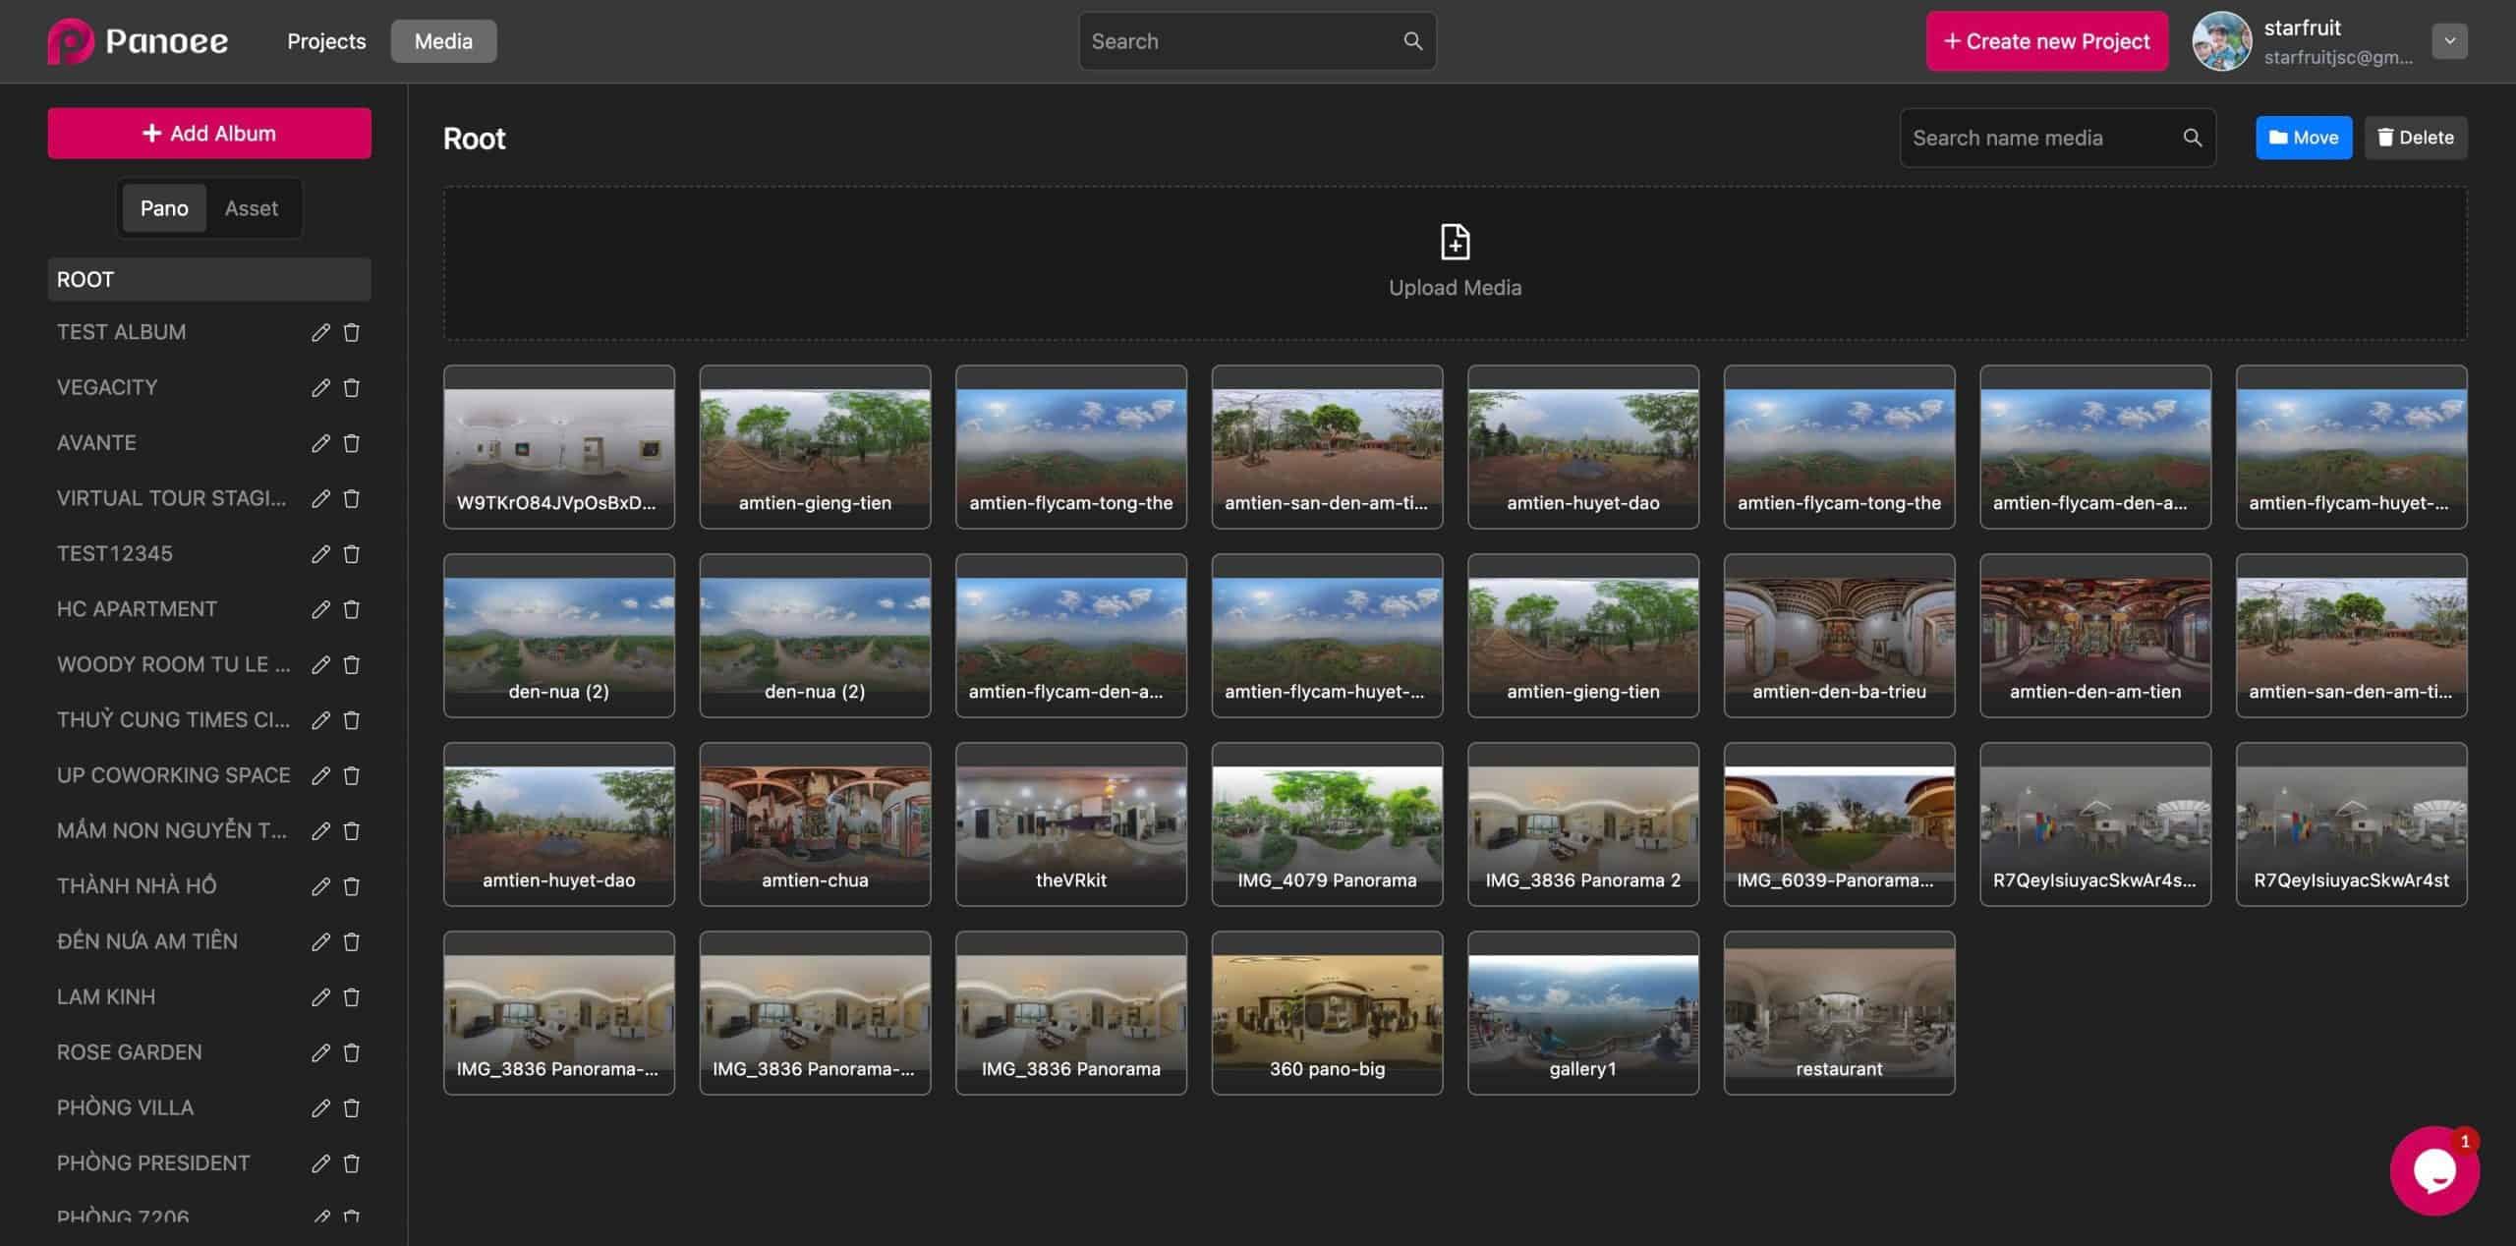The width and height of the screenshot is (2516, 1246).
Task: Open the LAM KINH album
Action: tap(106, 996)
